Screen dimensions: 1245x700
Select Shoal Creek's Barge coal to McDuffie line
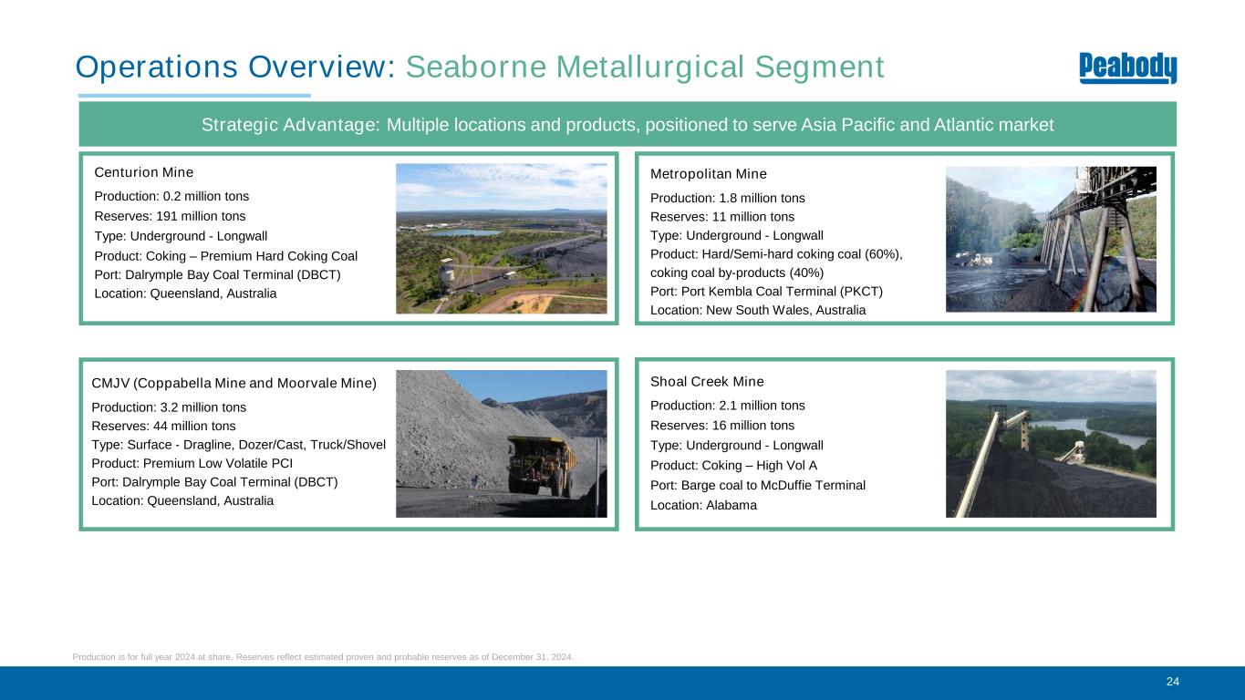point(757,485)
